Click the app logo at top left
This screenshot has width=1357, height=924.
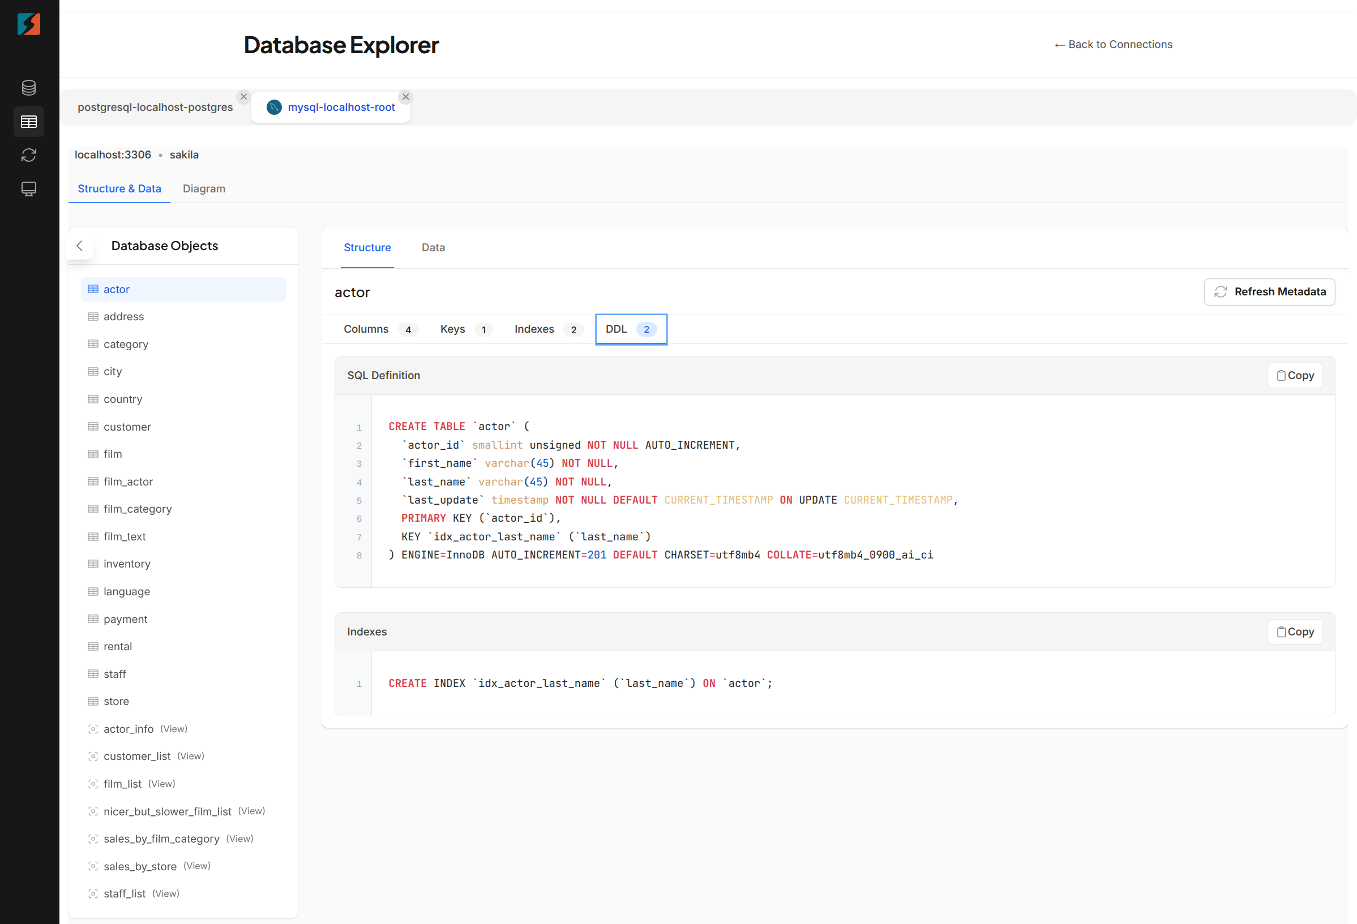pos(29,24)
